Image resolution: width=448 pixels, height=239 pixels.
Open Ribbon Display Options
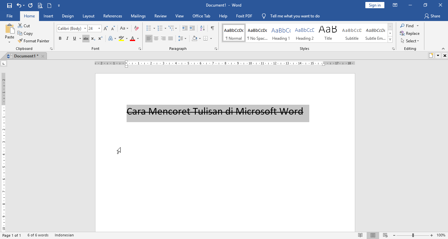click(395, 5)
